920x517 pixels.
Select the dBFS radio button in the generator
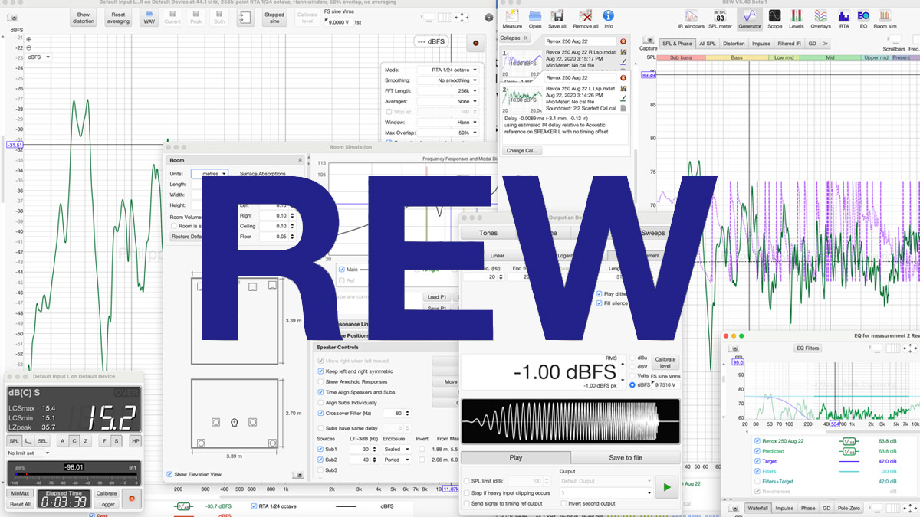pos(632,385)
